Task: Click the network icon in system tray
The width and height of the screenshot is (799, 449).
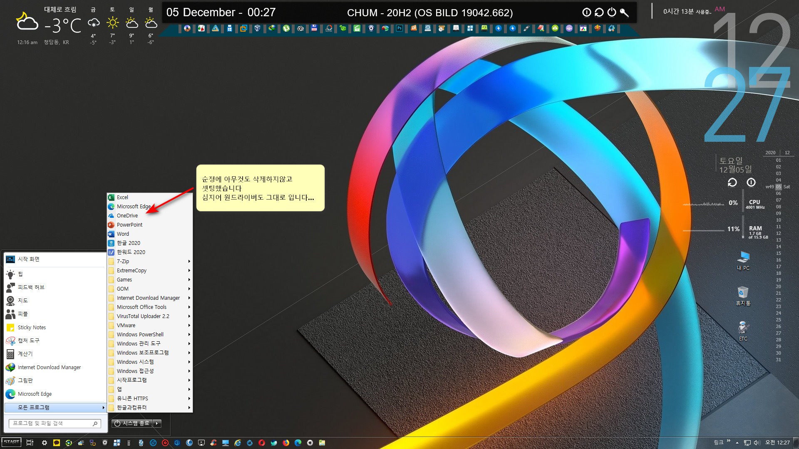Action: point(747,443)
